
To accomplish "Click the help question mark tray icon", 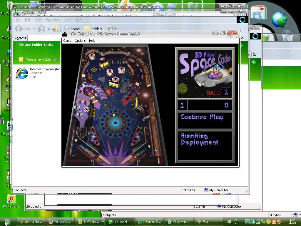I will click(x=229, y=222).
